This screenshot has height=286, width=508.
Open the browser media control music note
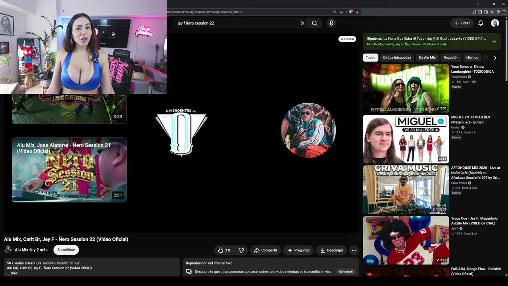474,12
